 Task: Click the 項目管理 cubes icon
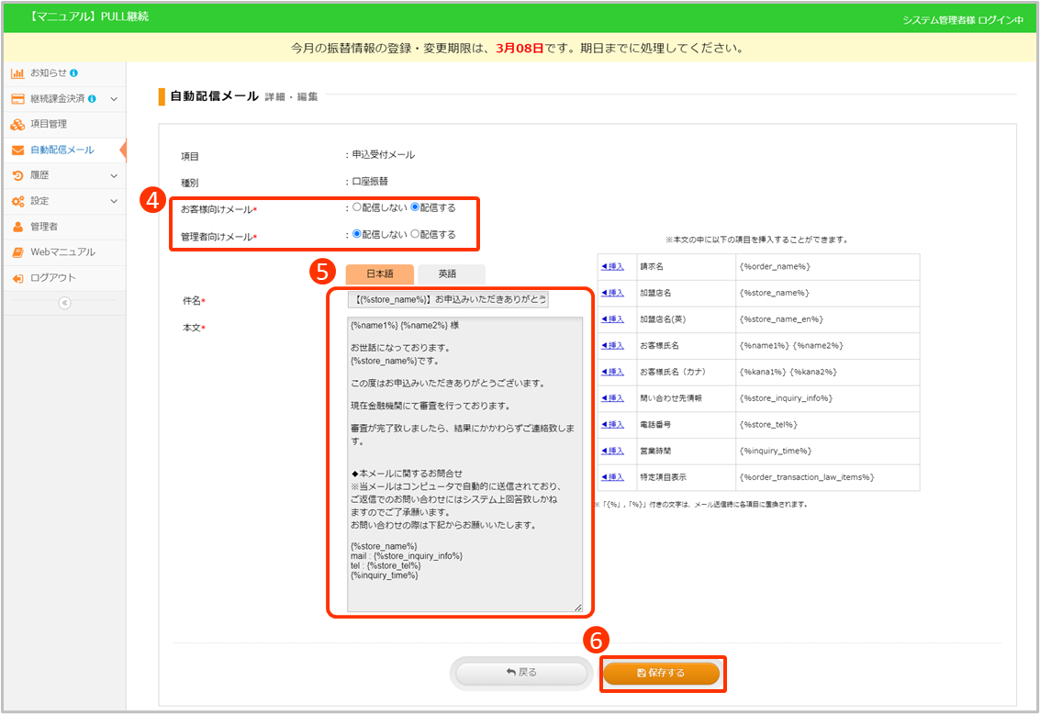17,124
